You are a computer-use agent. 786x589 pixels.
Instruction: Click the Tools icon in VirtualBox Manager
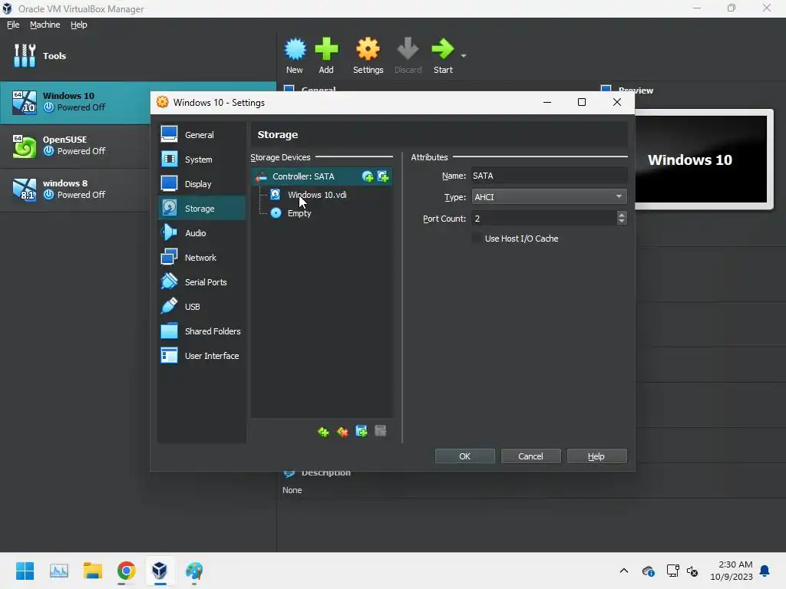24,55
